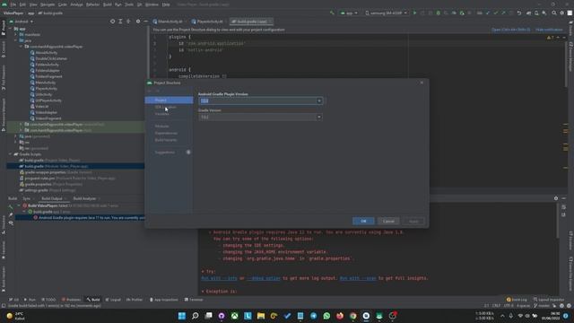Click the rerun build icon in the Build panel
574x323 pixels.
click(x=11, y=207)
